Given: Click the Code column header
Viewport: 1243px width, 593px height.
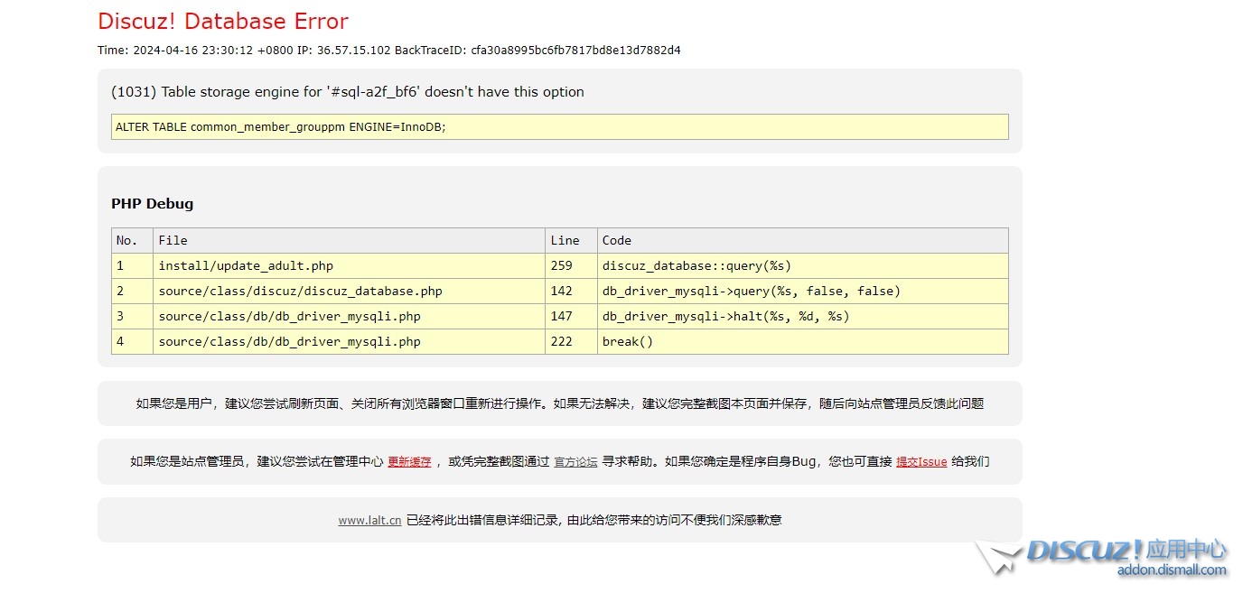Looking at the screenshot, I should pyautogui.click(x=616, y=241).
